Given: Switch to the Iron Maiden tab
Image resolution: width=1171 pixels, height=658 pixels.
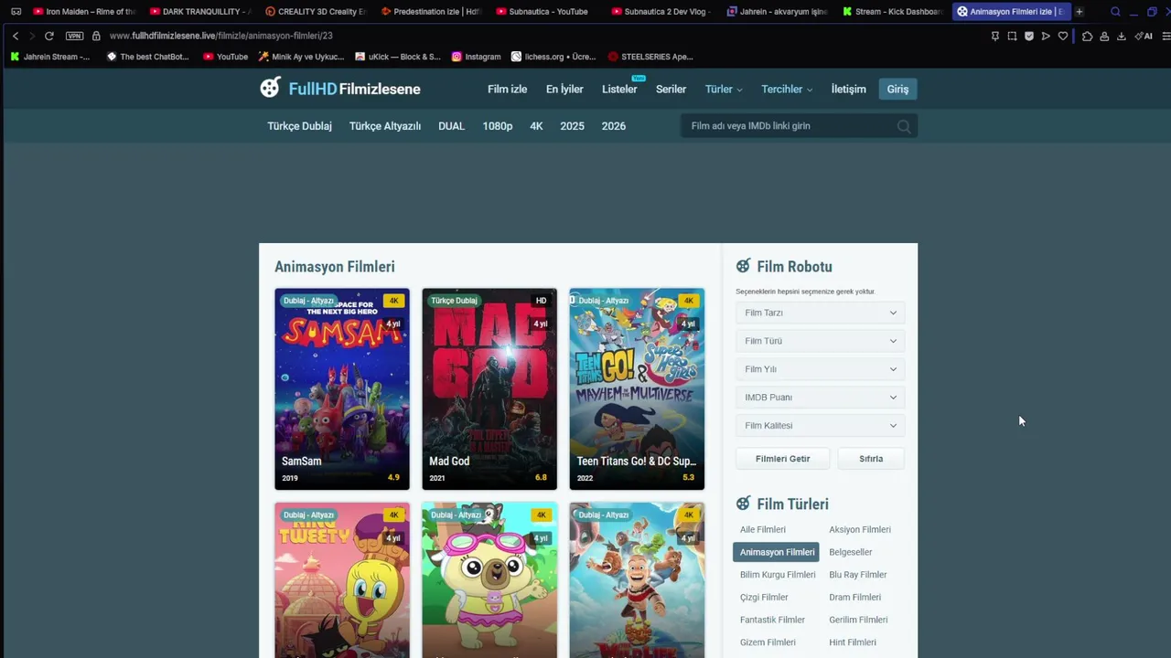Looking at the screenshot, I should (x=84, y=12).
